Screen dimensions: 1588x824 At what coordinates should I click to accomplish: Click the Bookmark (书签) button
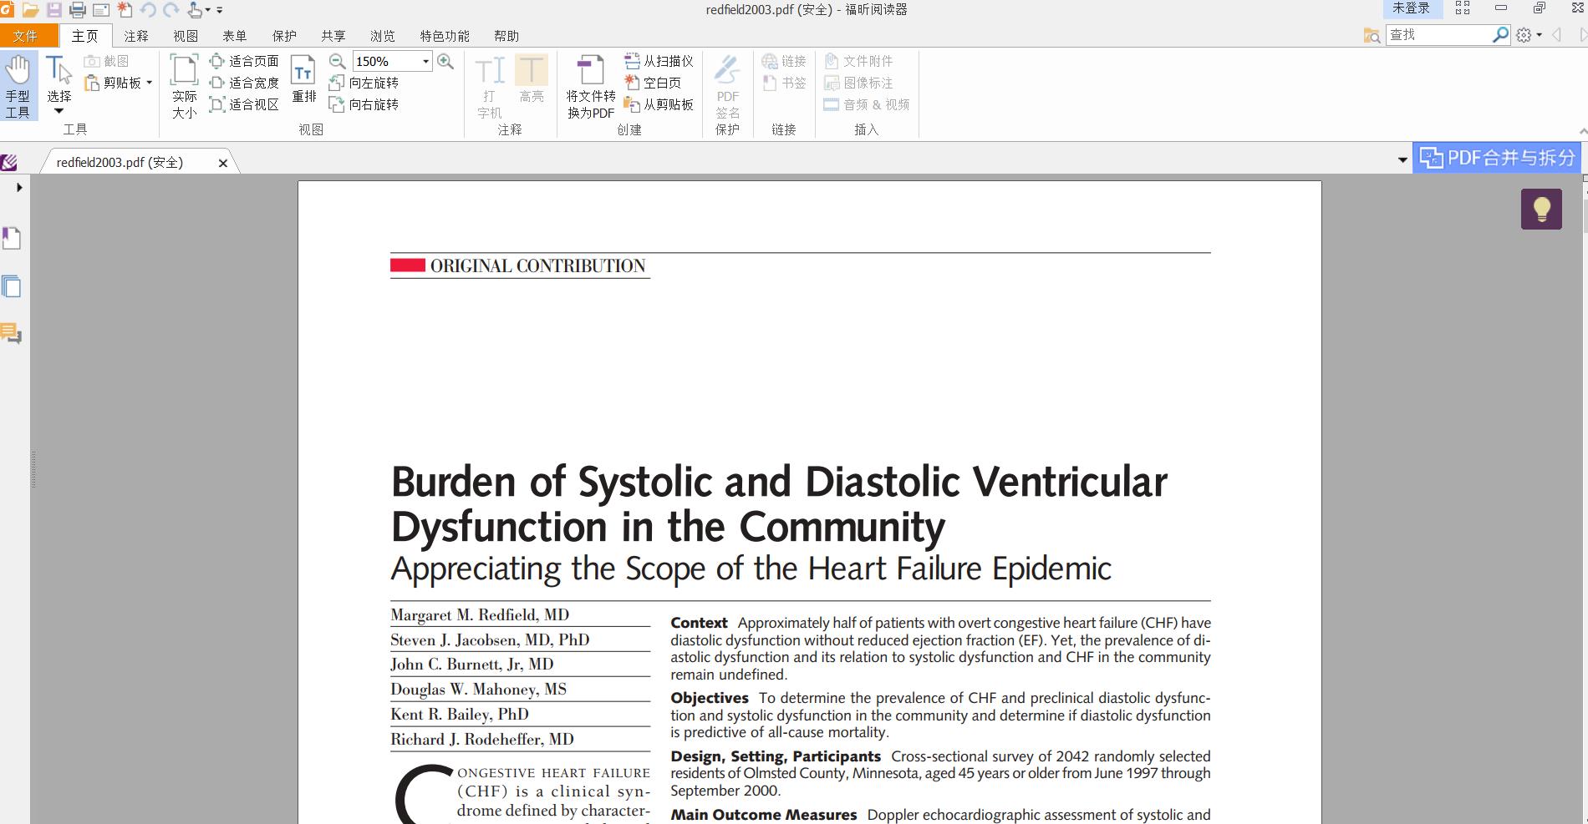click(784, 83)
